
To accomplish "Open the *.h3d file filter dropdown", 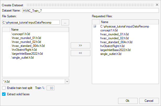I will (x=67, y=81).
